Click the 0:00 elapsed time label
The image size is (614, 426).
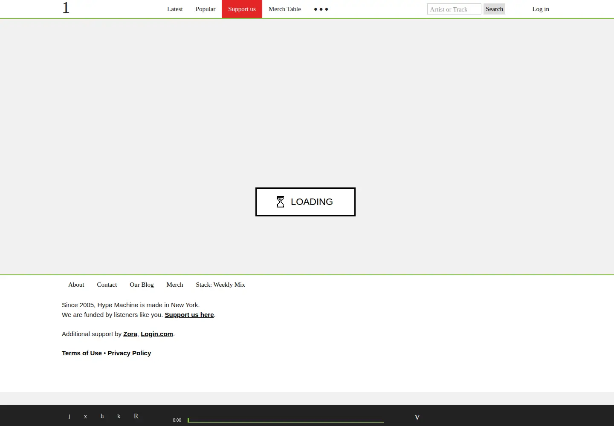click(x=177, y=420)
